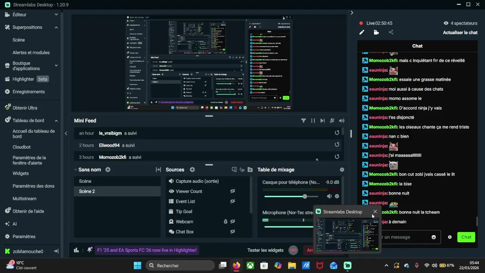
Task: Click Tester les widgets
Action: tap(265, 250)
